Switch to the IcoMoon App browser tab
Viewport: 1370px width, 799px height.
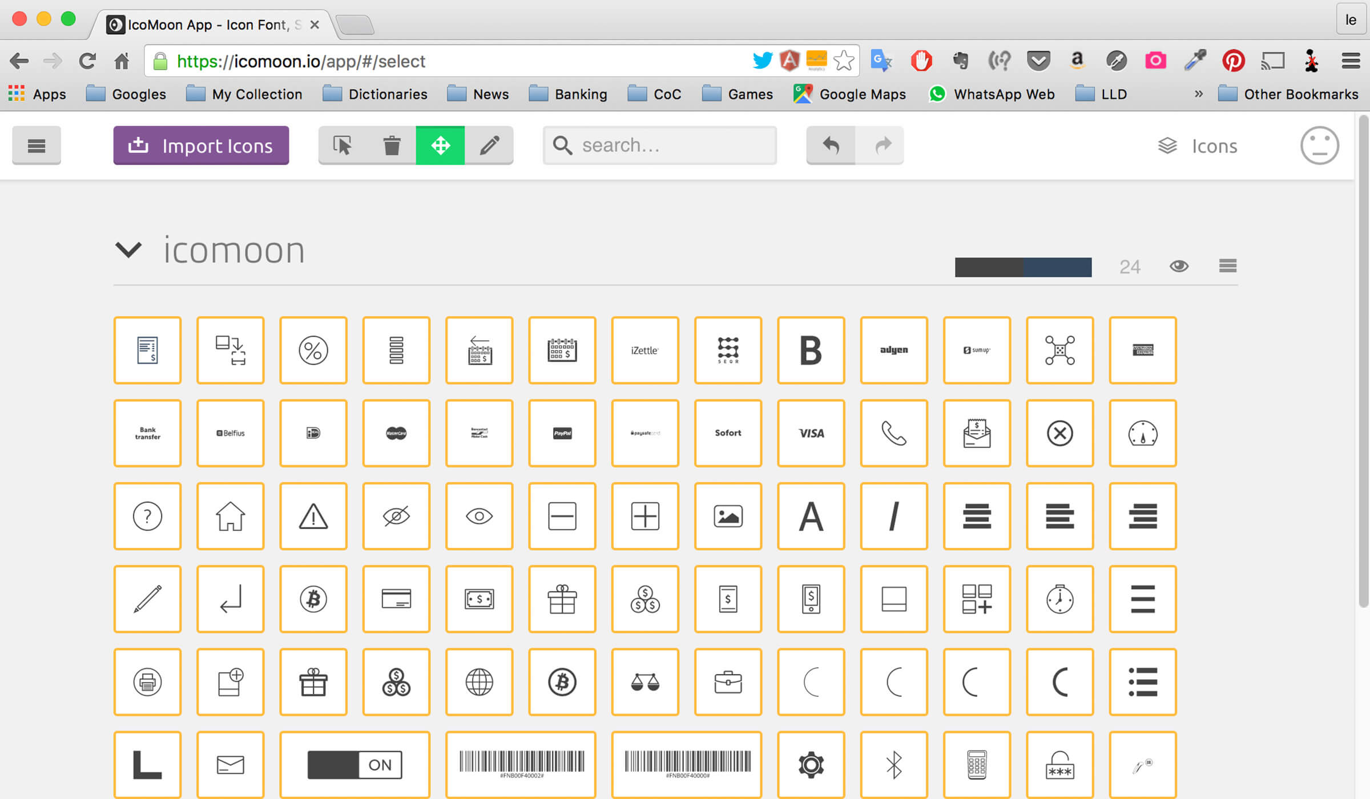(x=212, y=25)
